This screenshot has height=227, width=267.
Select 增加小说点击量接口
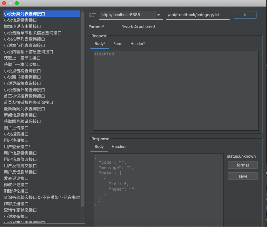coord(42,27)
